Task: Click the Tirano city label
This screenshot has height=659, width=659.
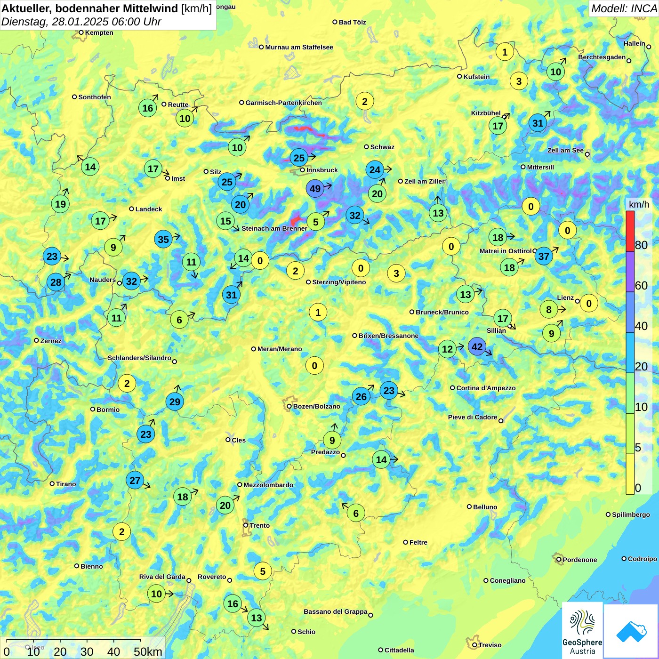Action: pyautogui.click(x=66, y=484)
